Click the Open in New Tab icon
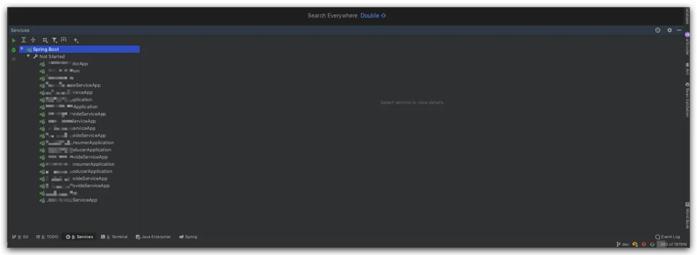Screen dimensions: 697x255 pyautogui.click(x=64, y=41)
